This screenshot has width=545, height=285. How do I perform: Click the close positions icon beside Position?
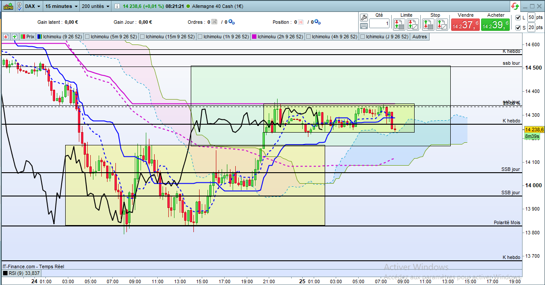[301, 22]
